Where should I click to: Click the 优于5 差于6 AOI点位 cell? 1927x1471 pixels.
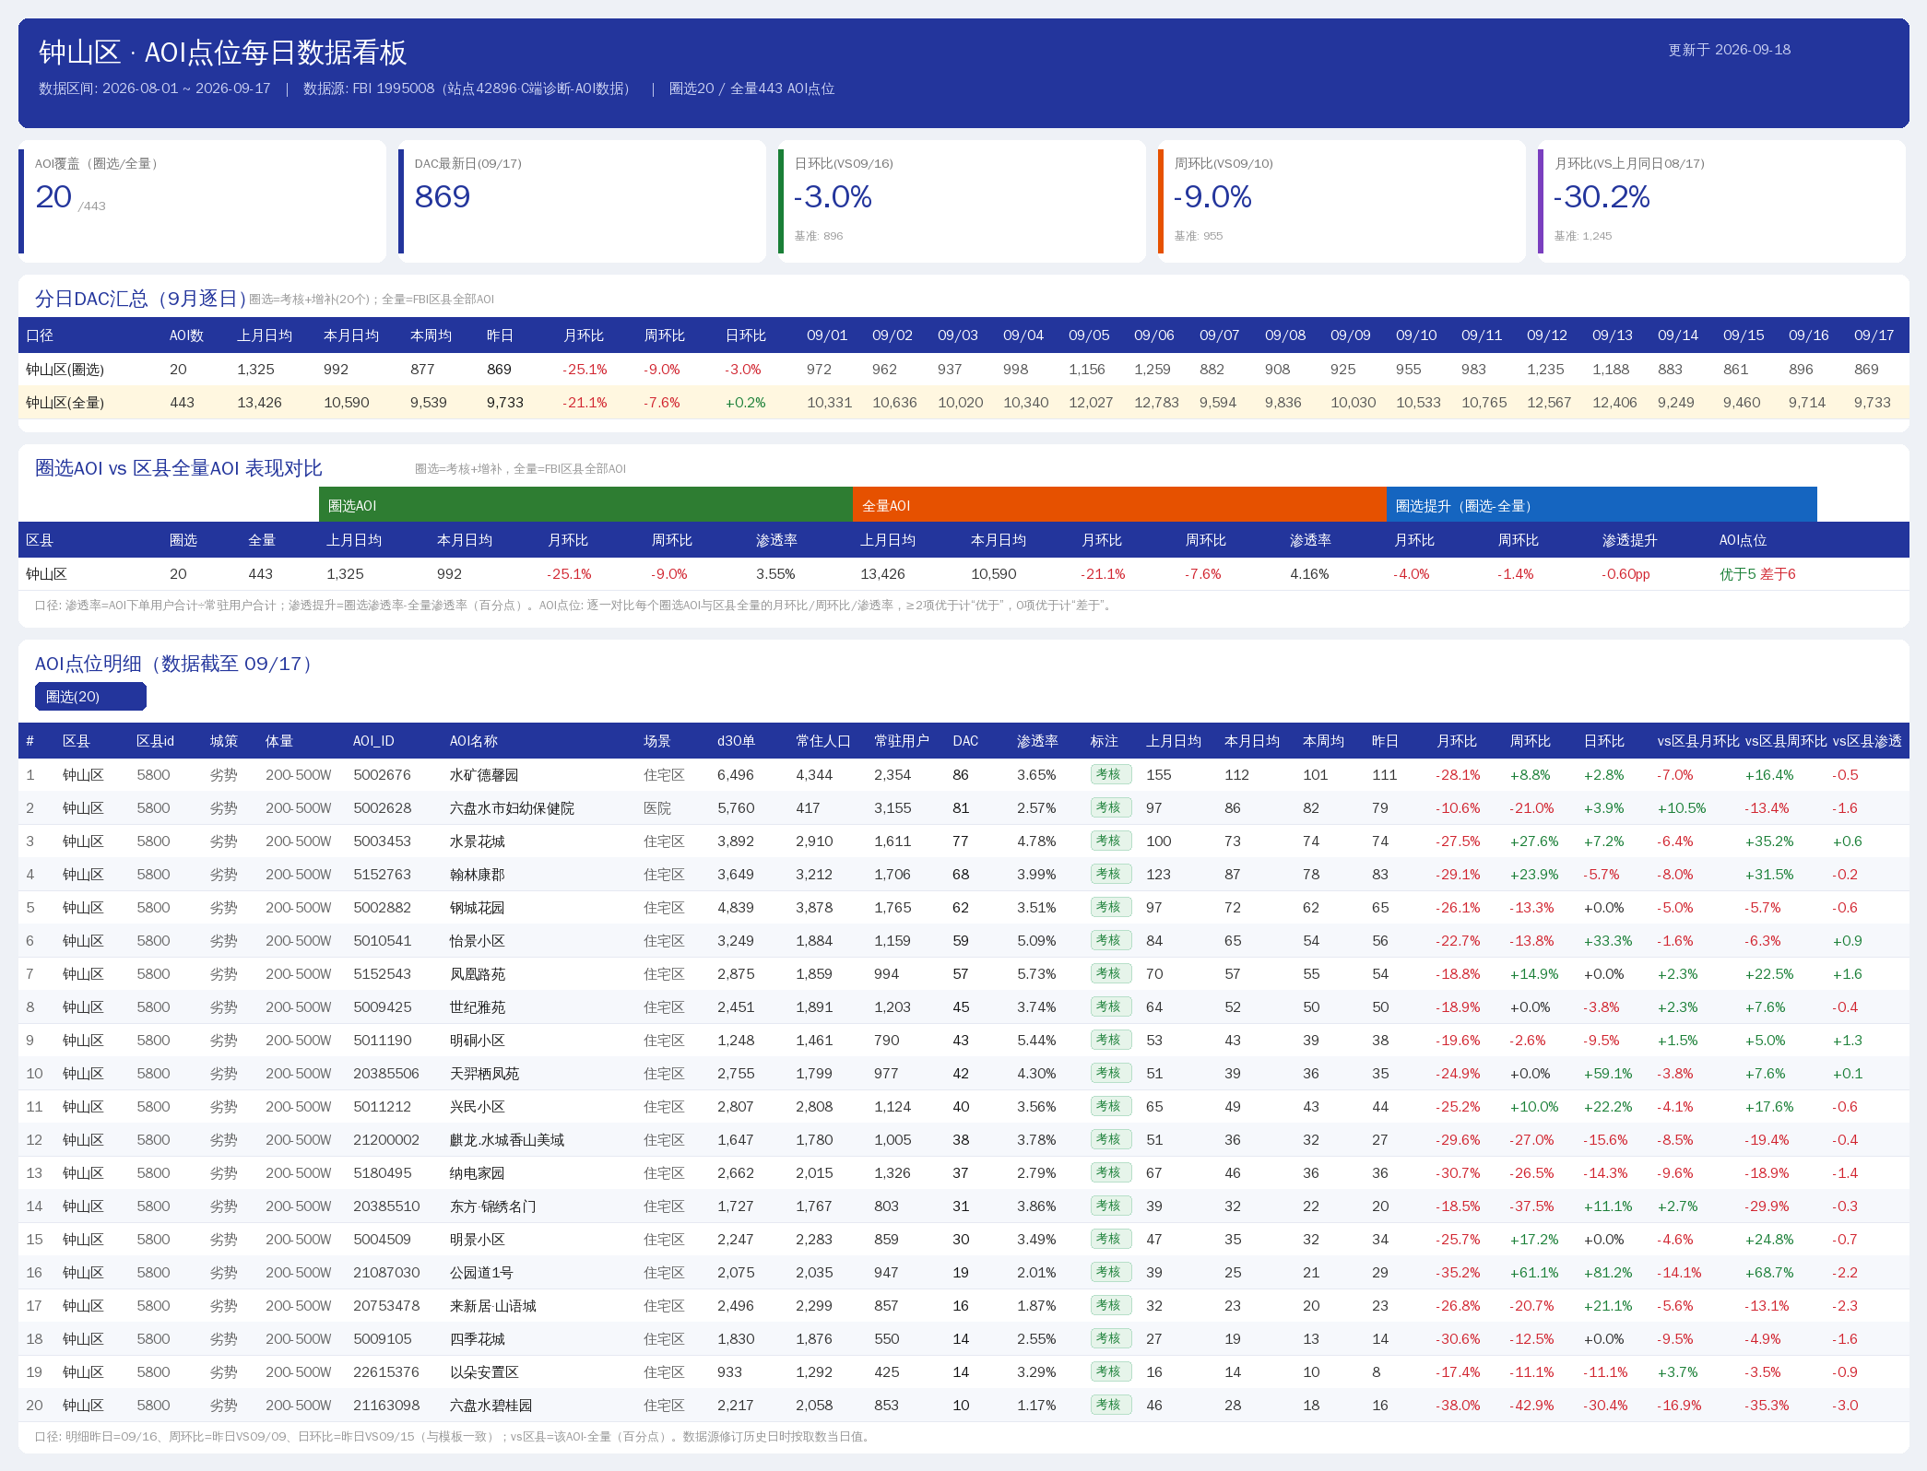pyautogui.click(x=1756, y=574)
